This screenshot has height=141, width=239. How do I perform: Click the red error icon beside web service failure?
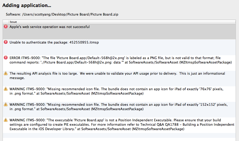click(x=6, y=27)
